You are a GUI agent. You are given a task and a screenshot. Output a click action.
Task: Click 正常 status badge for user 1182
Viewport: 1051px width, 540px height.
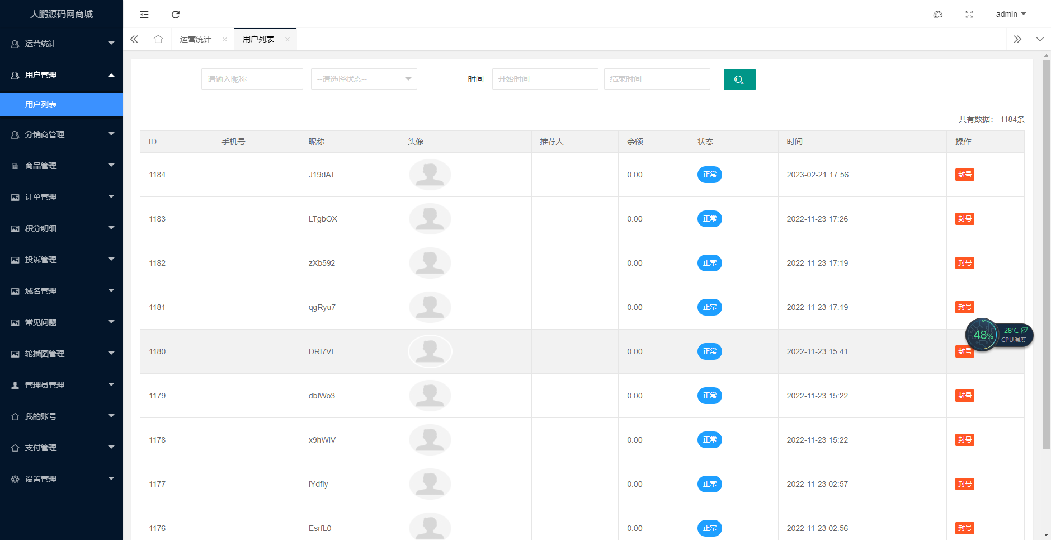(709, 263)
